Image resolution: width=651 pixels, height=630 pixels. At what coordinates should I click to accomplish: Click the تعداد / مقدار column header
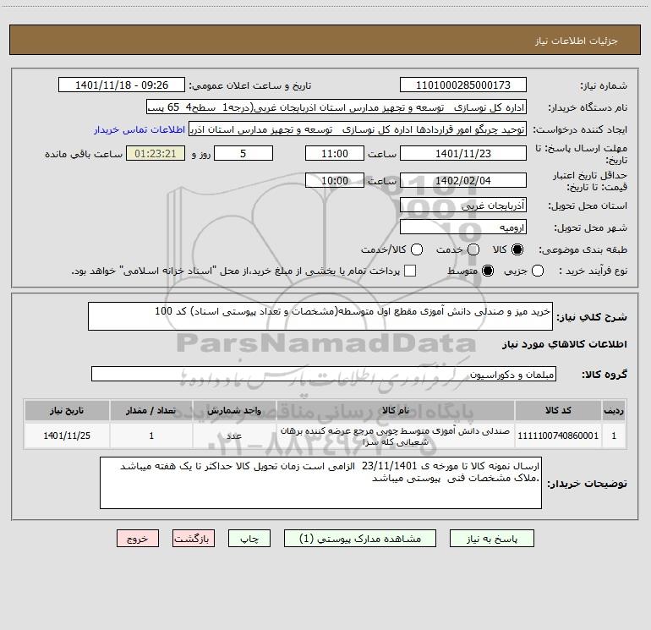pyautogui.click(x=151, y=410)
